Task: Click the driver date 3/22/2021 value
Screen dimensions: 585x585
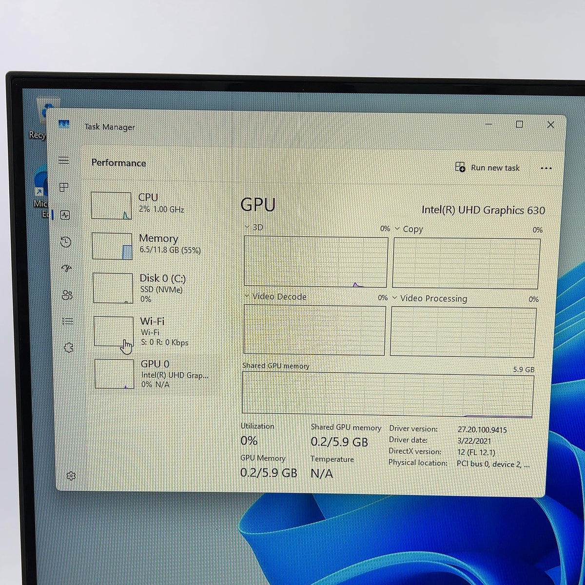Action: tap(474, 441)
